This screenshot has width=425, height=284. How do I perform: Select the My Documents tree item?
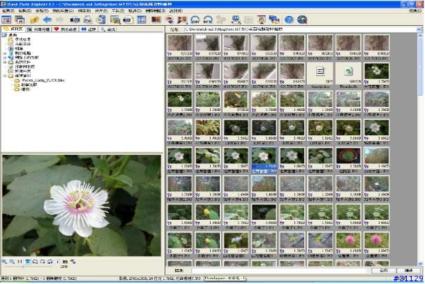23,62
